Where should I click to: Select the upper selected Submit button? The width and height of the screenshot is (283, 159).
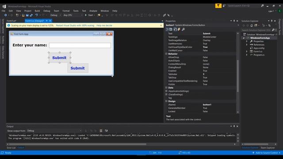[x=60, y=58]
